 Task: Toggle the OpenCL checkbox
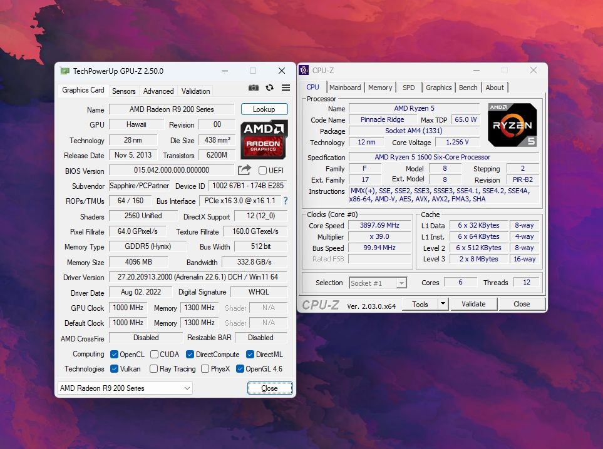pyautogui.click(x=114, y=354)
